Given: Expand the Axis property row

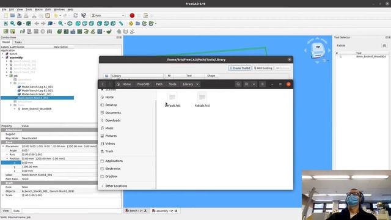Looking at the screenshot, I should [x=7, y=155].
